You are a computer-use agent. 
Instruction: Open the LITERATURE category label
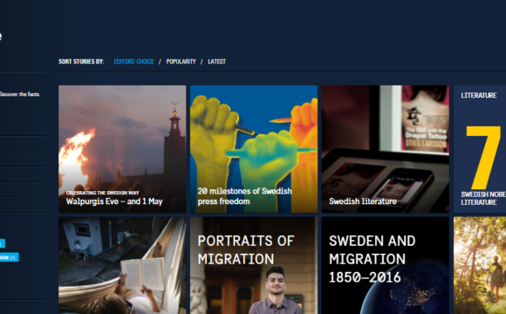tap(479, 95)
